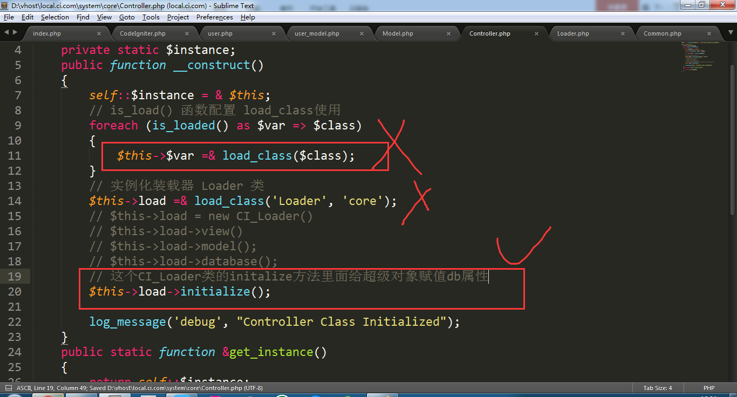Click the scroll tabs right arrow
Image resolution: width=737 pixels, height=397 pixels.
(x=15, y=32)
